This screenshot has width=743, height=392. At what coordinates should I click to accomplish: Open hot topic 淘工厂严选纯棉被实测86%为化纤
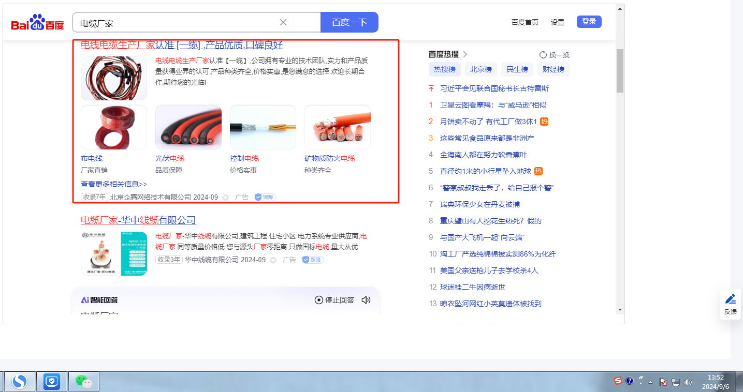498,254
